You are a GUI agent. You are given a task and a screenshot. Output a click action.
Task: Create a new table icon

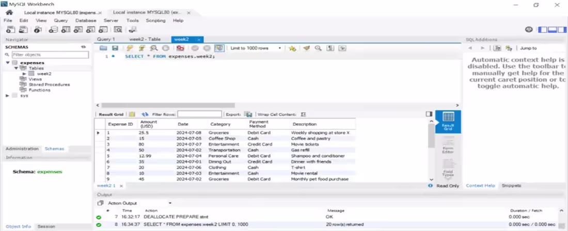pyautogui.click(x=66, y=29)
